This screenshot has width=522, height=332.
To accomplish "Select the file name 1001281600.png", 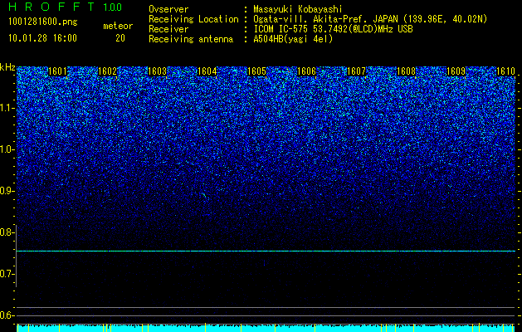I will coord(43,22).
